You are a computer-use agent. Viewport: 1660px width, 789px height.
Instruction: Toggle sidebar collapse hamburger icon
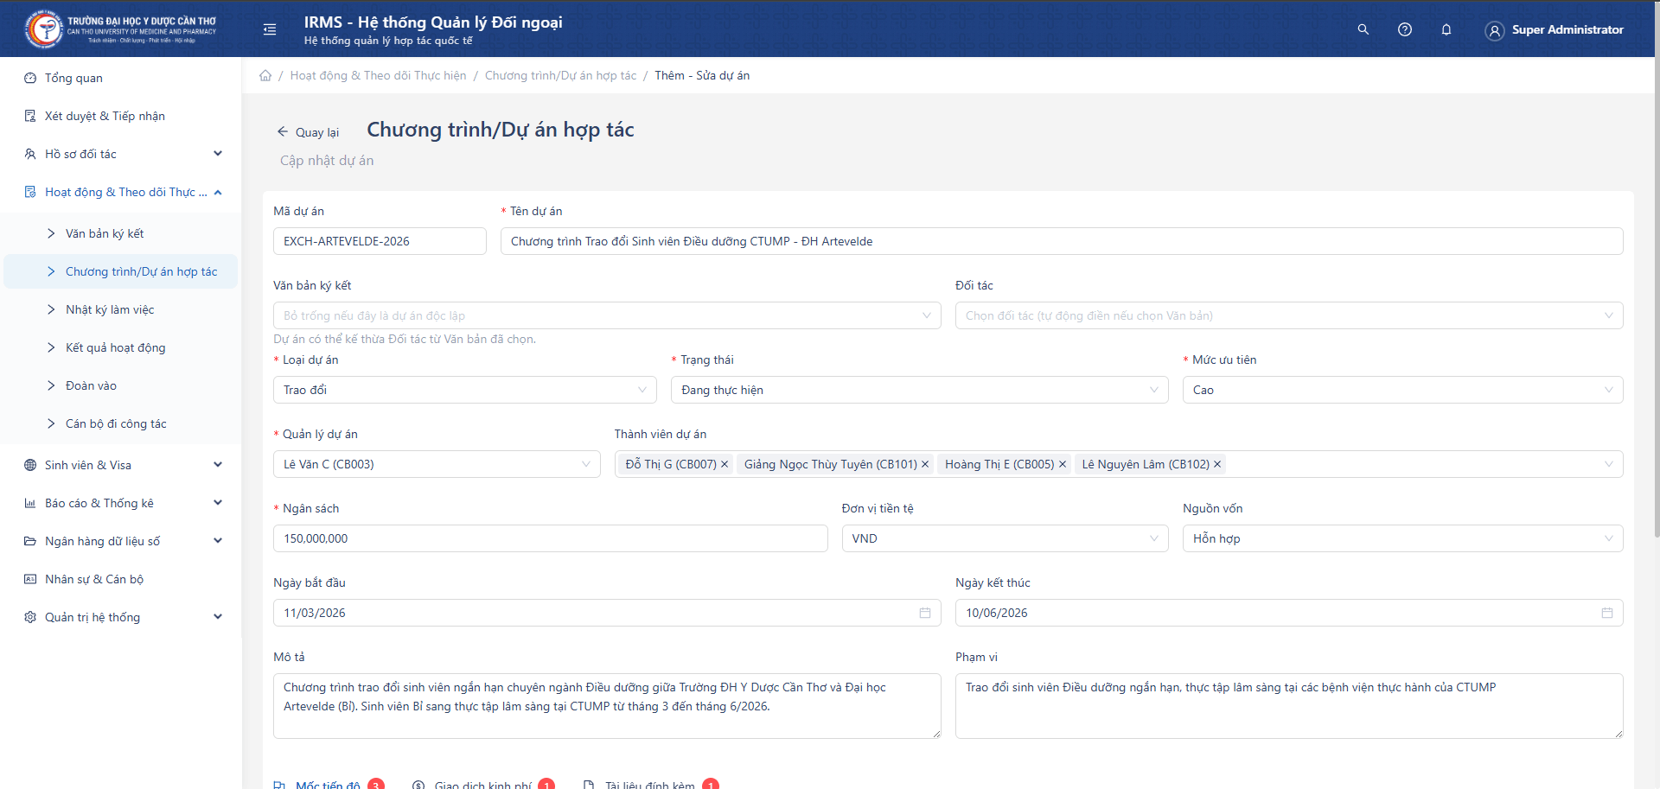coord(270,29)
